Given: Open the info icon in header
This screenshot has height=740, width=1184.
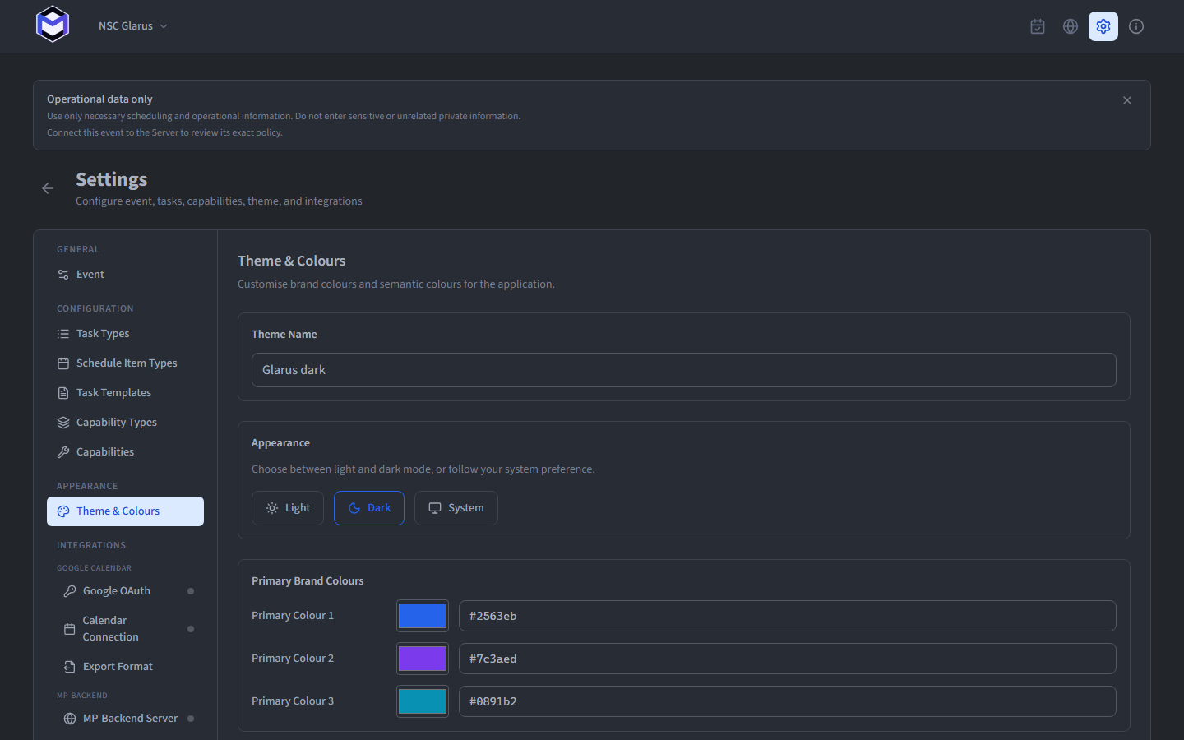Looking at the screenshot, I should click(1136, 26).
